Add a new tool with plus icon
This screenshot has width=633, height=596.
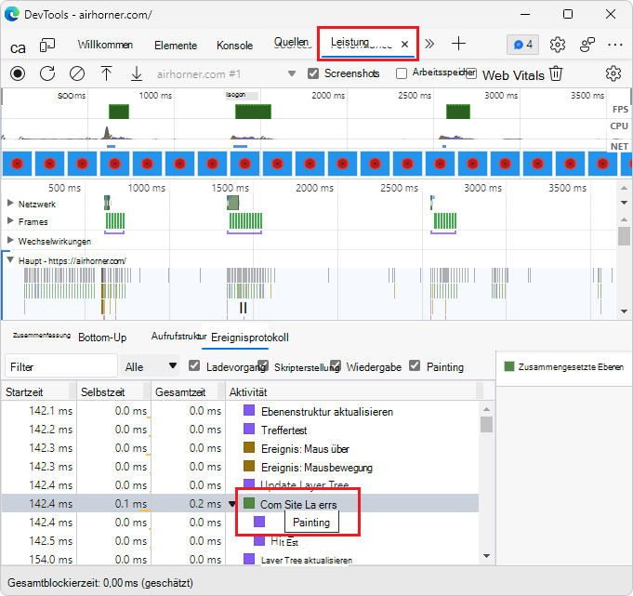(x=458, y=44)
